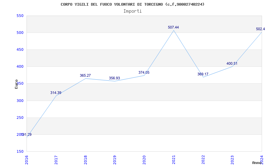Click the 369.17 data point label
Screen dimensions: 265x166
click(x=203, y=74)
